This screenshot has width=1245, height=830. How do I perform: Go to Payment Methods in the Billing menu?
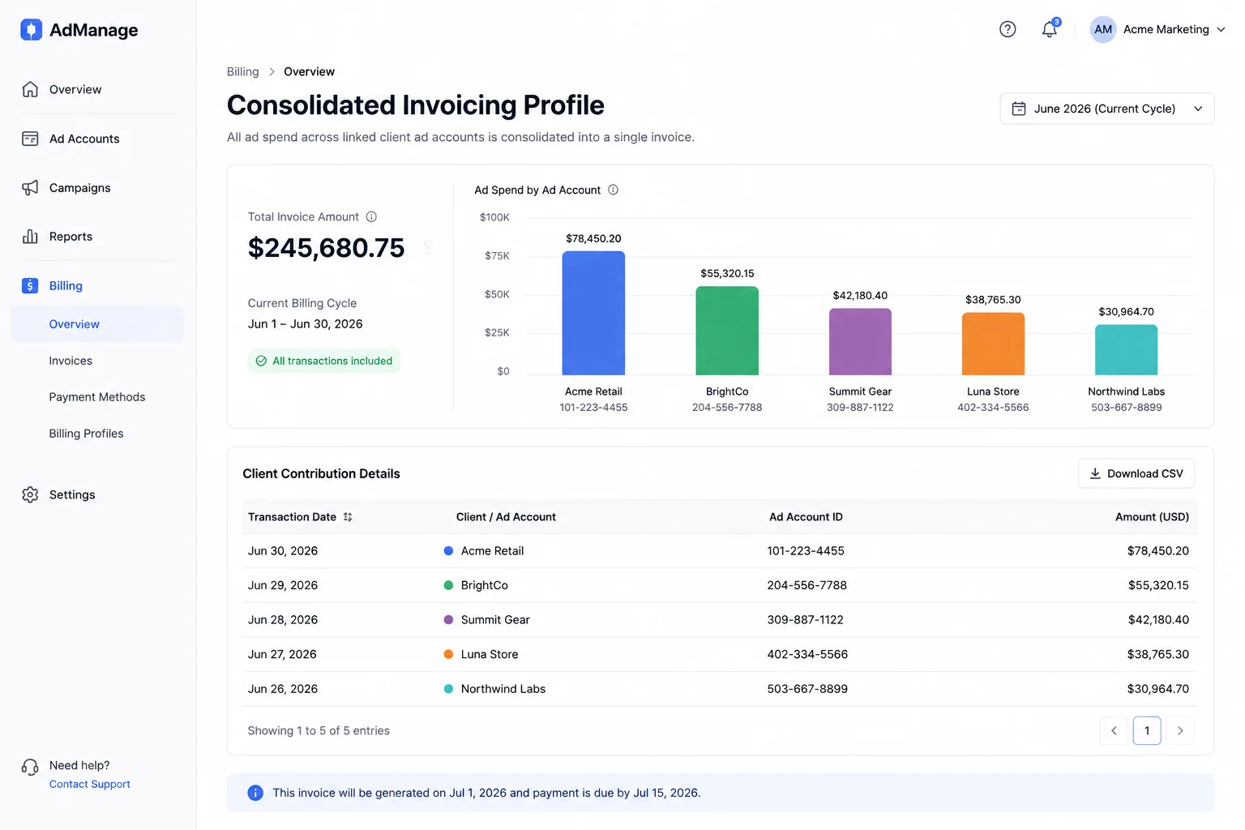[97, 397]
